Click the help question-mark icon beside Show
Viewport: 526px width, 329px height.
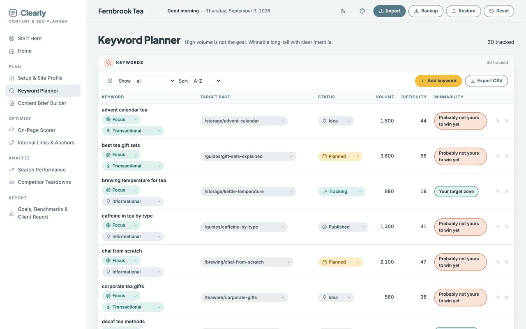(110, 81)
